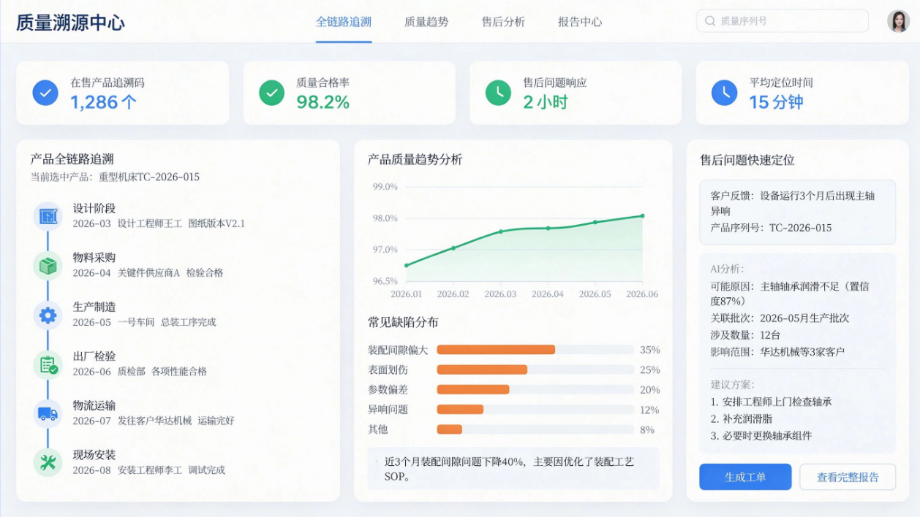This screenshot has width=920, height=517.
Task: Click the 生成工单 button
Action: point(745,477)
